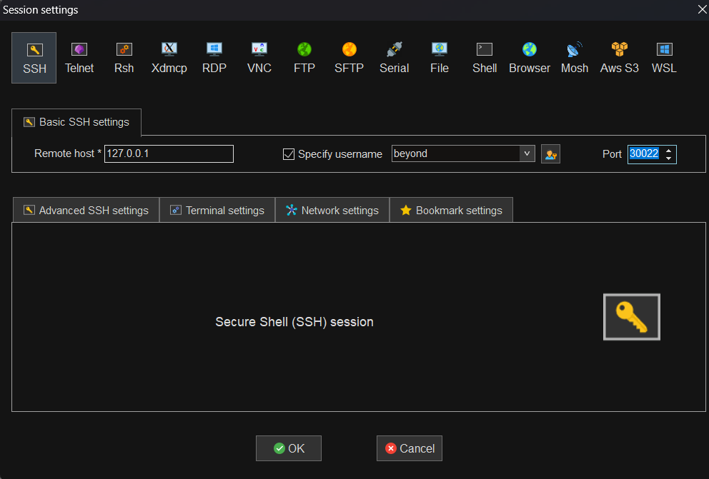The image size is (709, 479).
Task: Toggle the Specify username checkbox
Action: pos(289,154)
